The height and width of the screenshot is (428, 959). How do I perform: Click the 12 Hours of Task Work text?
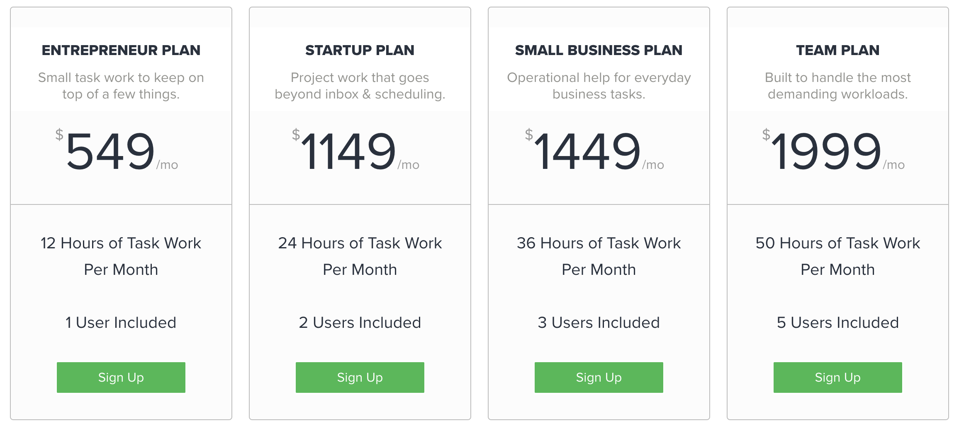point(121,243)
